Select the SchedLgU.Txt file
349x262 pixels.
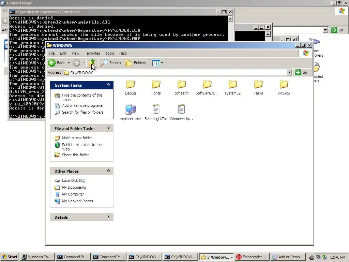click(156, 113)
